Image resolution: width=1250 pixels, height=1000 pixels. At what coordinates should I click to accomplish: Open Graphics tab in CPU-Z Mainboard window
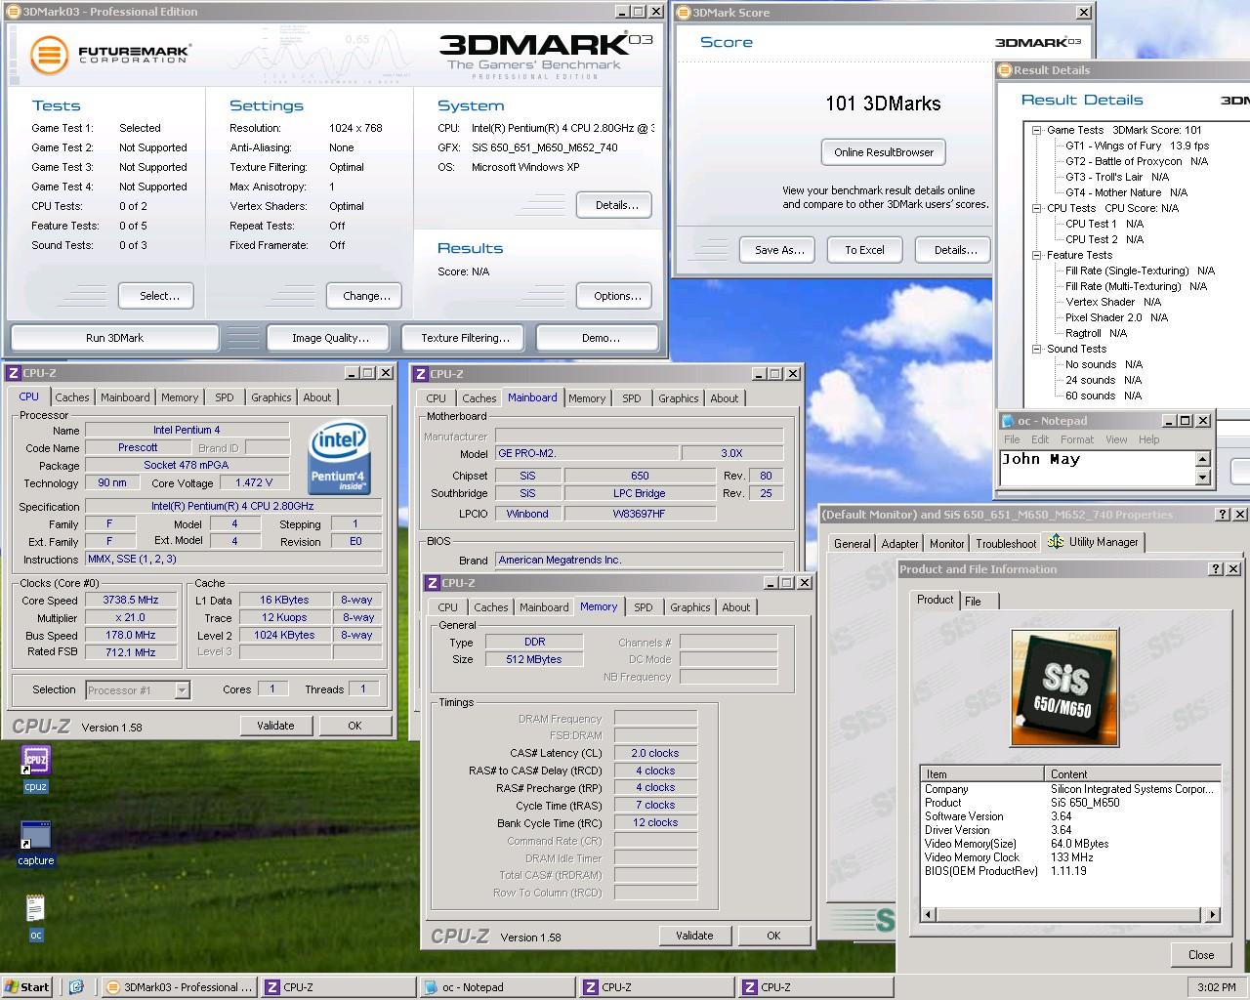(x=679, y=398)
